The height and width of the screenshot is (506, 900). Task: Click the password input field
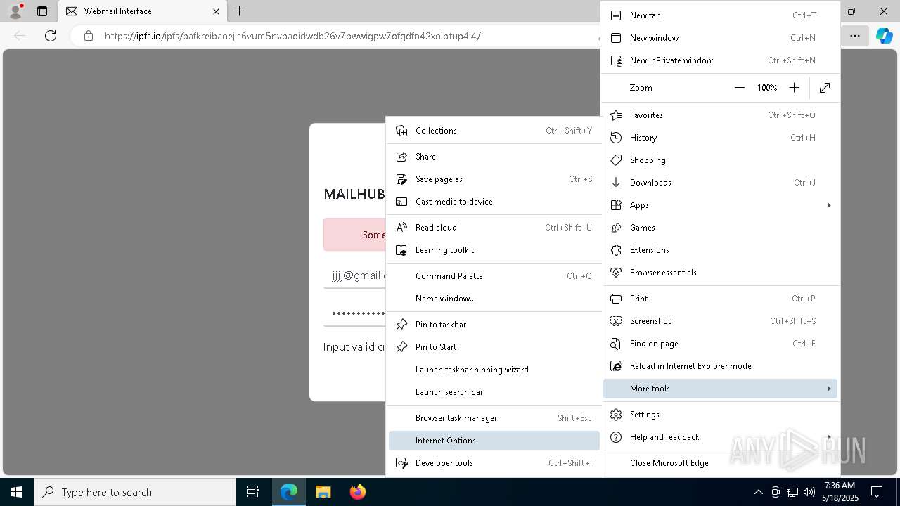[354, 313]
